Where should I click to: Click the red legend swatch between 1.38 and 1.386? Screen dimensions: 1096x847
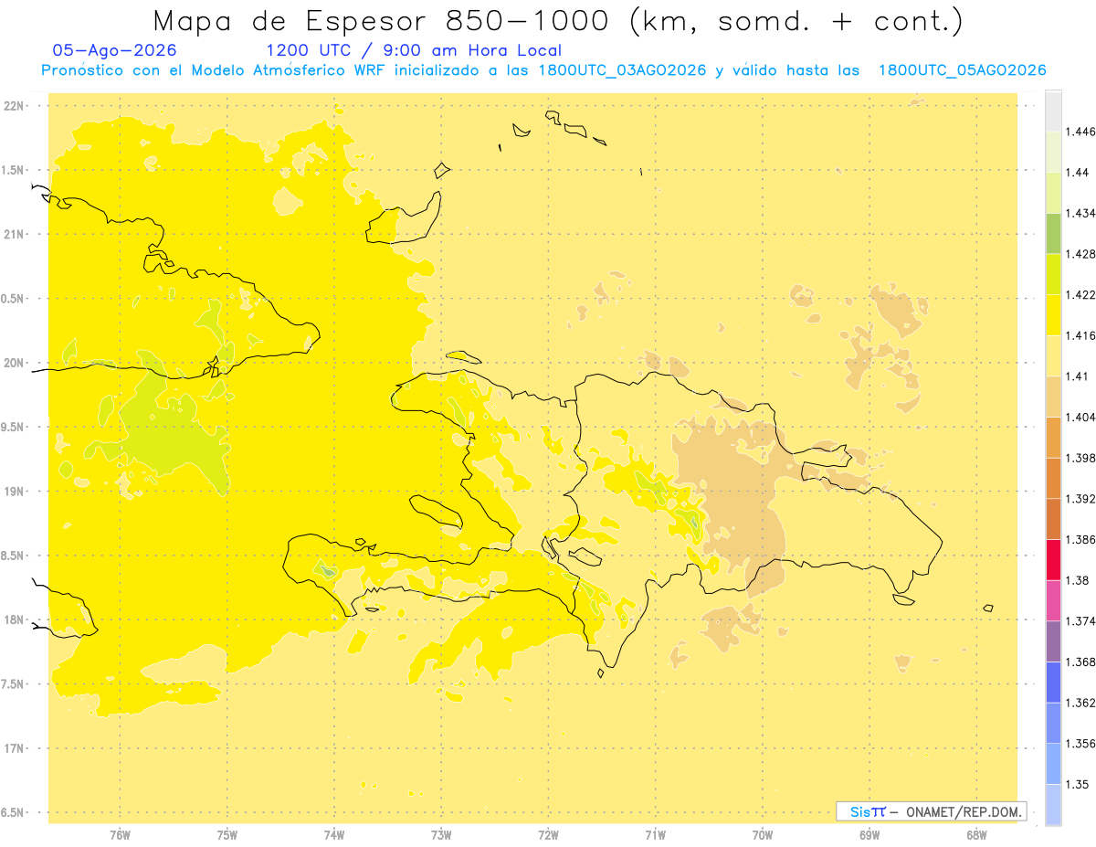pyautogui.click(x=1053, y=559)
